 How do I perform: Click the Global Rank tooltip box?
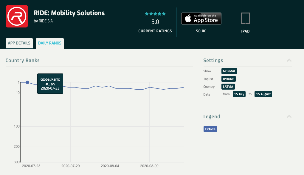(x=50, y=84)
